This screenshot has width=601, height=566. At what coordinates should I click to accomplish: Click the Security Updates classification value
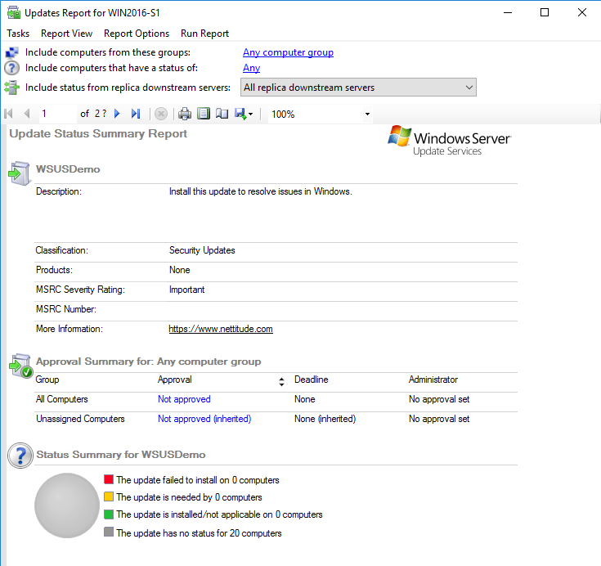coord(202,250)
